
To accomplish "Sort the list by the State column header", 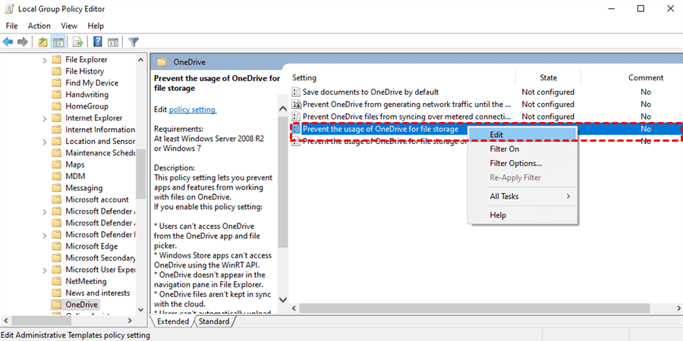I will tap(548, 77).
